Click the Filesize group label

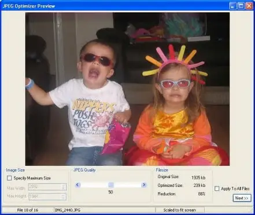(x=162, y=170)
